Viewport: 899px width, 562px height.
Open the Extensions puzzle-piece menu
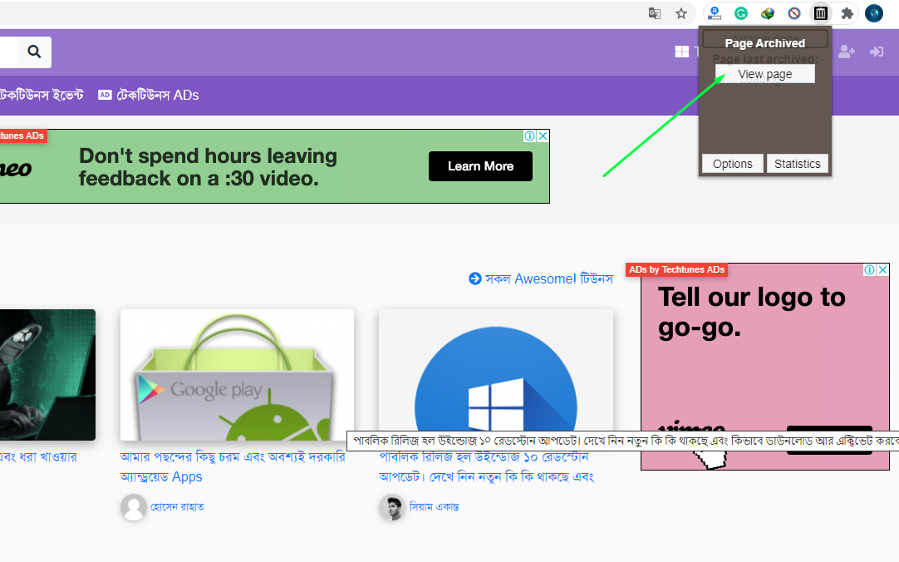847,13
